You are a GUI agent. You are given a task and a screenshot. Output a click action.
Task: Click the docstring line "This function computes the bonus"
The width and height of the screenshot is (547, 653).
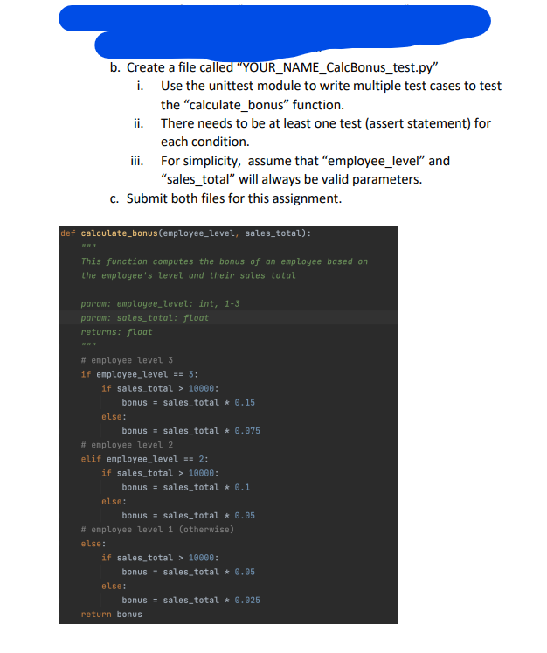tap(225, 261)
